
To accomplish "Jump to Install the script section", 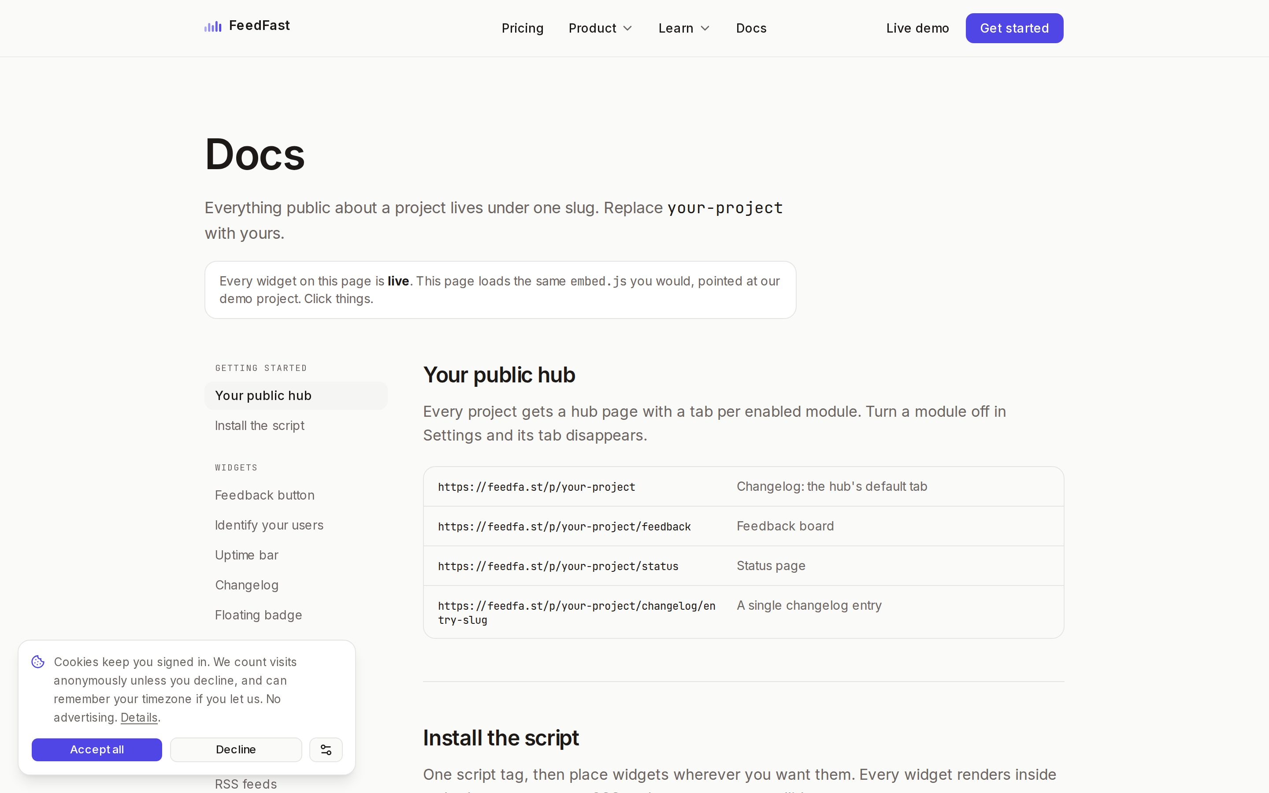I will pyautogui.click(x=260, y=425).
